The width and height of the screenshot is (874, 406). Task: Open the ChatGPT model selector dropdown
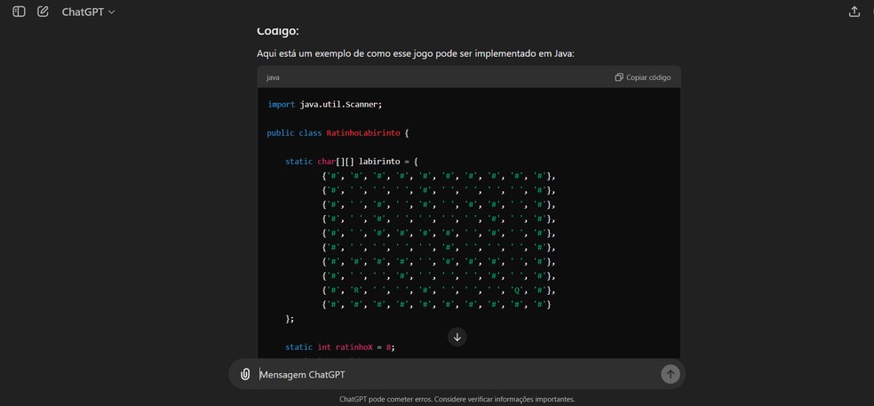point(88,12)
